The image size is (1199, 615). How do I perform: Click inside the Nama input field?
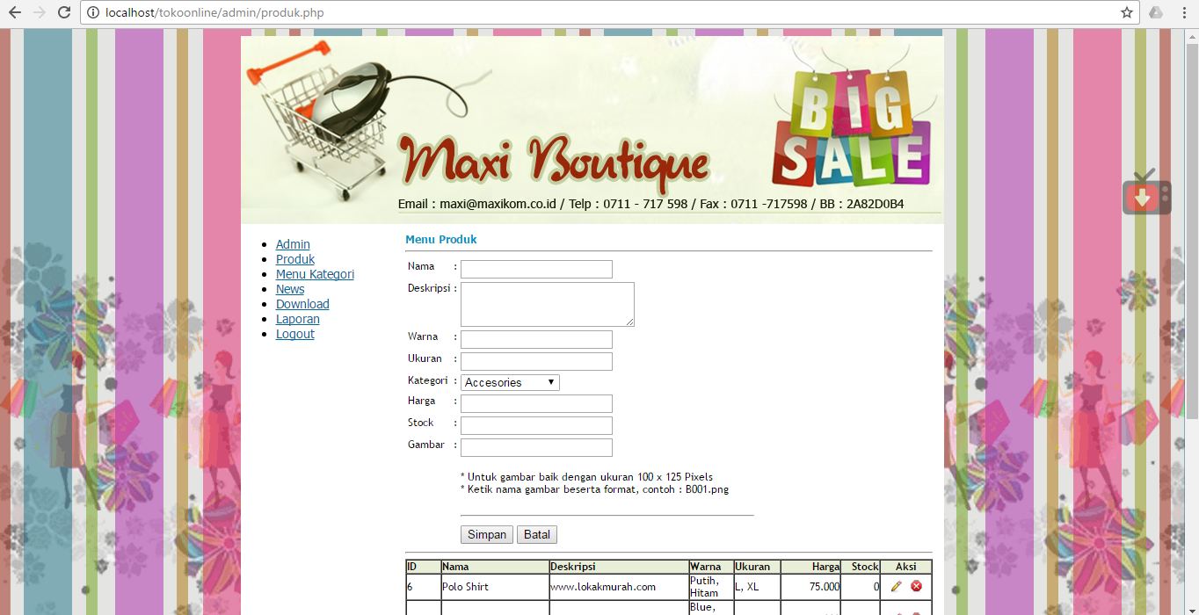coord(535,269)
